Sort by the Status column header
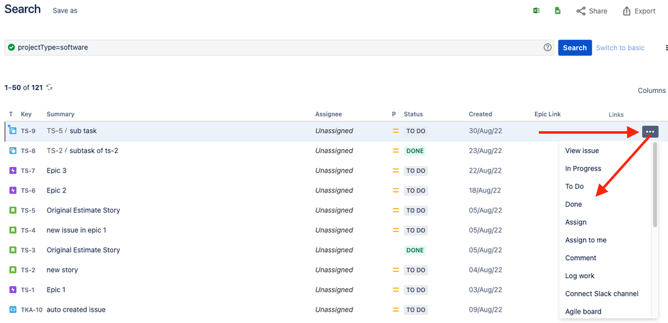 413,114
